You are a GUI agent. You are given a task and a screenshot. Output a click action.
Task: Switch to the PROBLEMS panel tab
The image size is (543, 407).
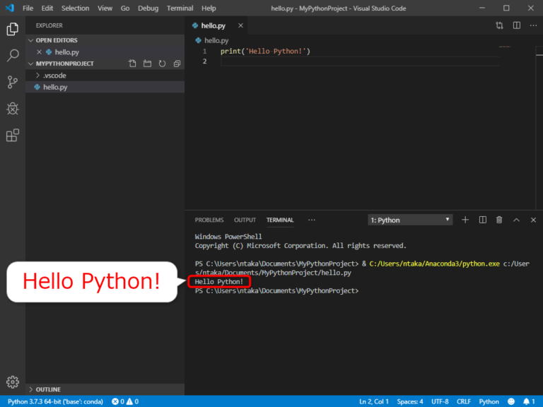coord(209,220)
